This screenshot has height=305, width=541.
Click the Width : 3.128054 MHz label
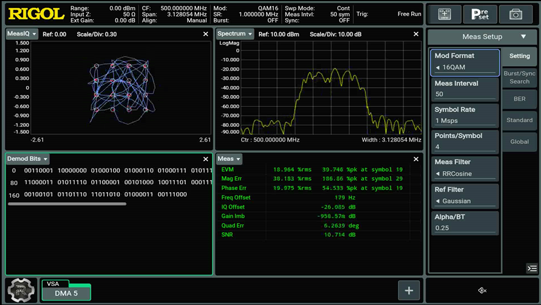tap(391, 140)
